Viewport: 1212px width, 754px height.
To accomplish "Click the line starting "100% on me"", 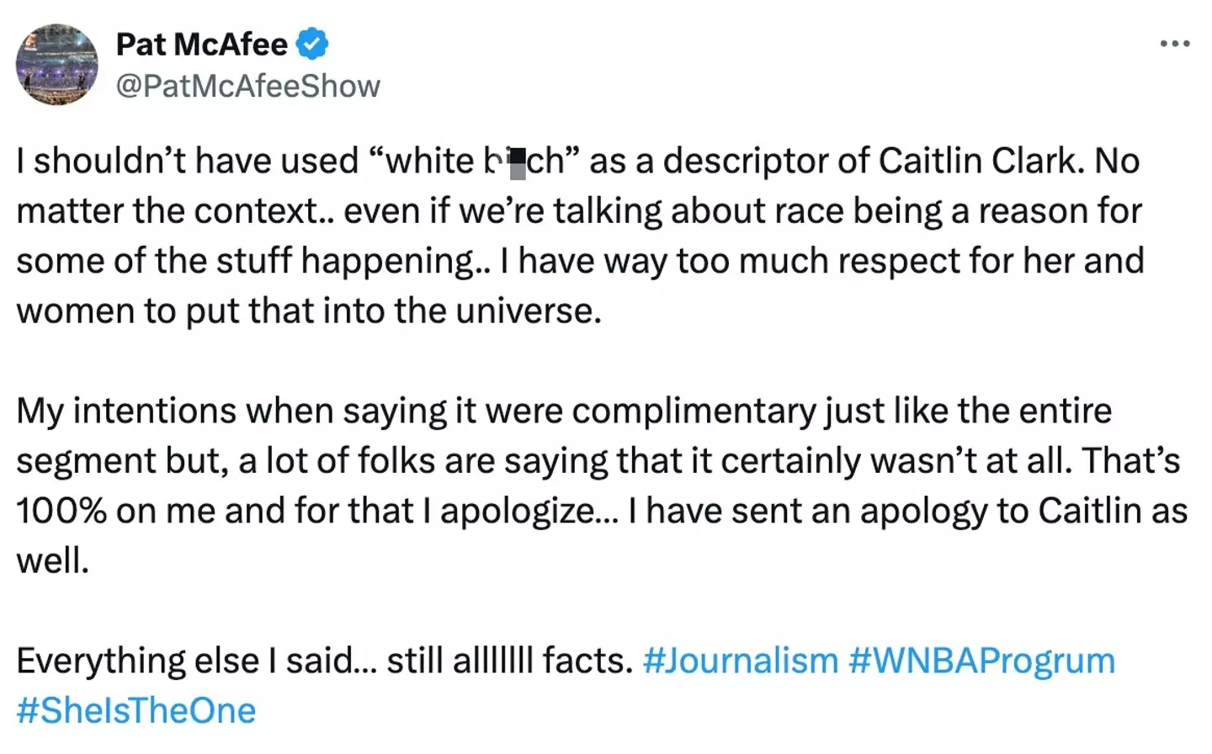I will click(x=601, y=511).
